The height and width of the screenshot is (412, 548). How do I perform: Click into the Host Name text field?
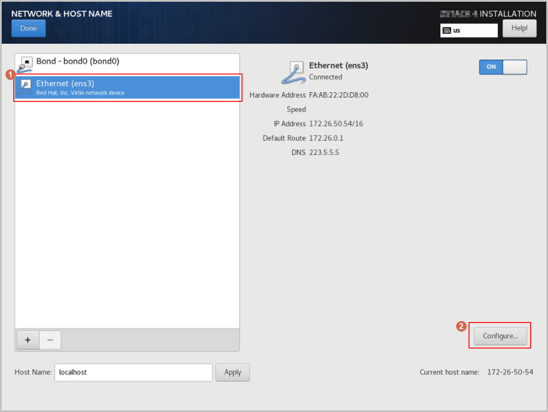click(133, 372)
